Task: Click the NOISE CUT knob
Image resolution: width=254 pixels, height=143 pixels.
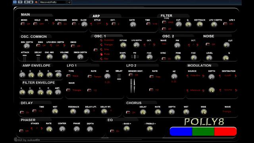Action: click(x=227, y=45)
